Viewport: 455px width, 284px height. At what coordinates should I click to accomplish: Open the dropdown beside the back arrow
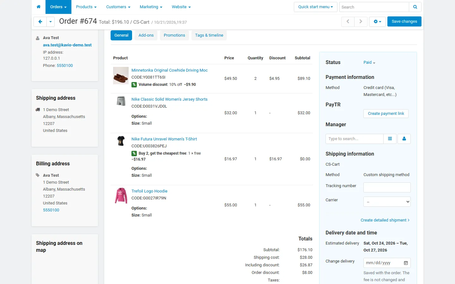tap(51, 22)
